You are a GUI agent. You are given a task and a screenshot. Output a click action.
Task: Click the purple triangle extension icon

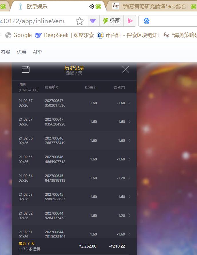(x=93, y=21)
